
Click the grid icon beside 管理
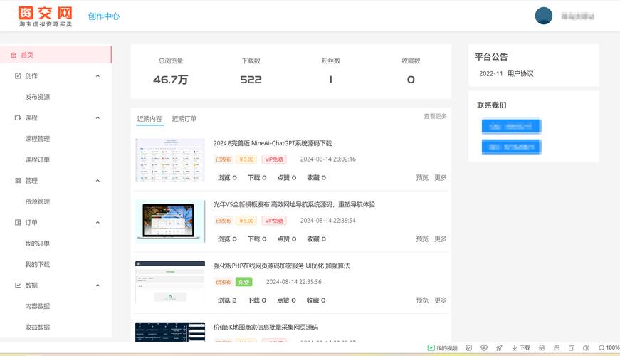18,181
